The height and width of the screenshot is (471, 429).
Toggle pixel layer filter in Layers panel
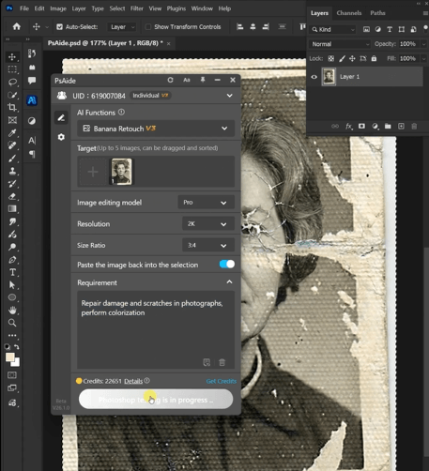coord(366,29)
